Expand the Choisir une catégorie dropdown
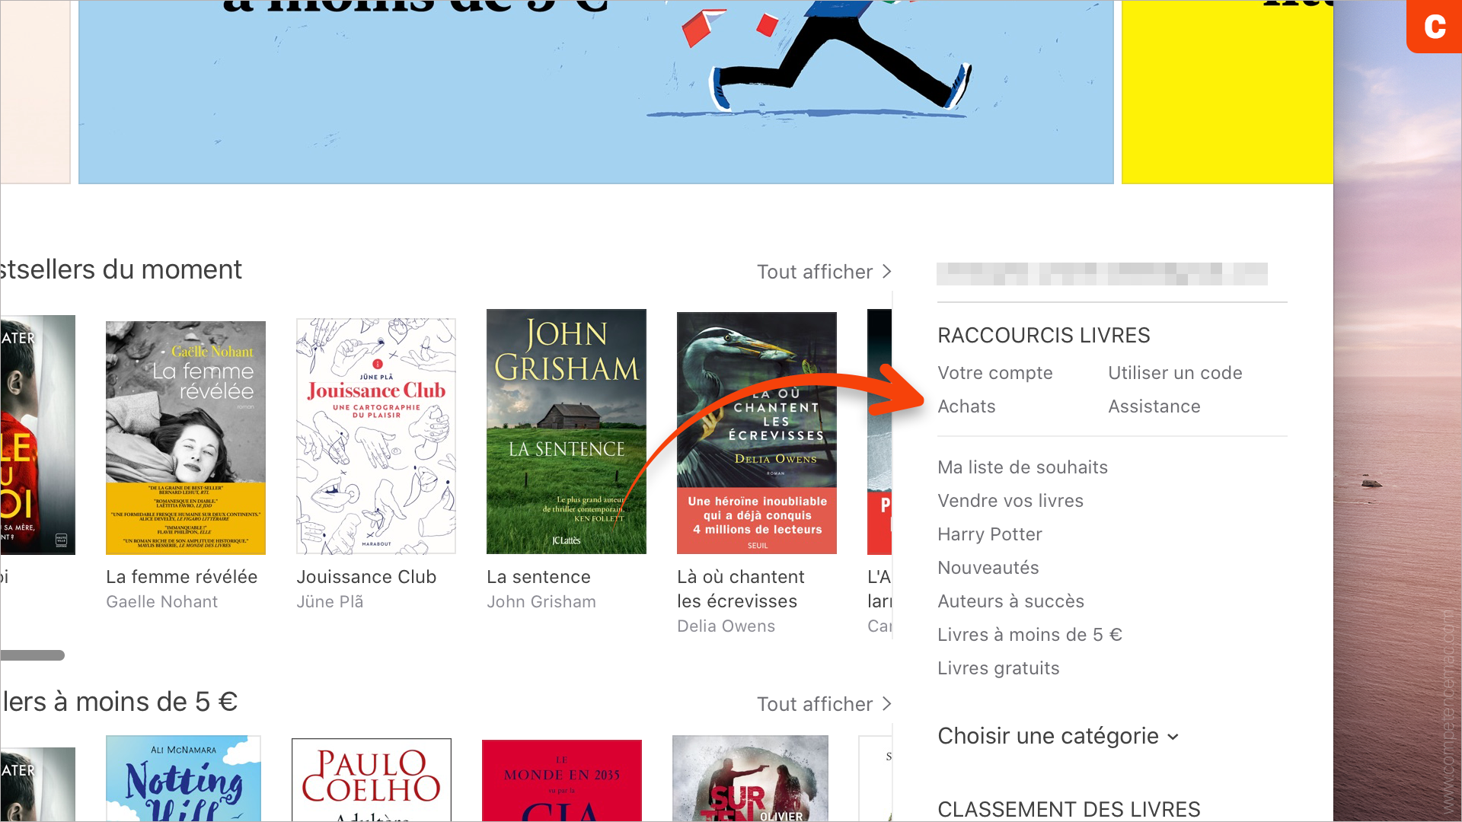Image resolution: width=1462 pixels, height=822 pixels. pos(1058,736)
